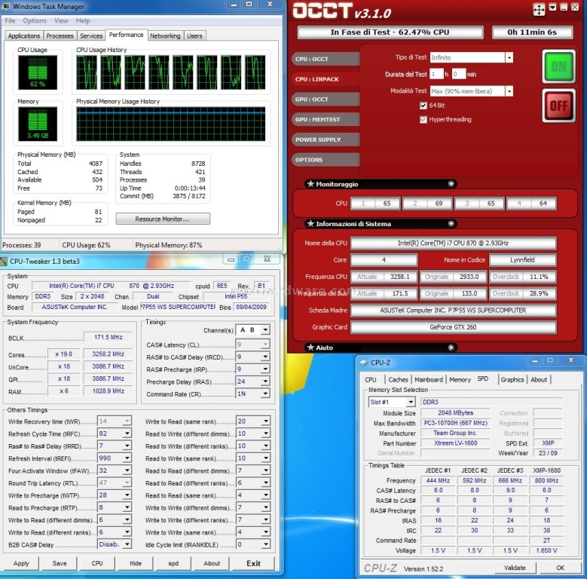Image resolution: width=587 pixels, height=579 pixels.
Task: Select the GPU : OCCT test tab
Action: pyautogui.click(x=325, y=100)
